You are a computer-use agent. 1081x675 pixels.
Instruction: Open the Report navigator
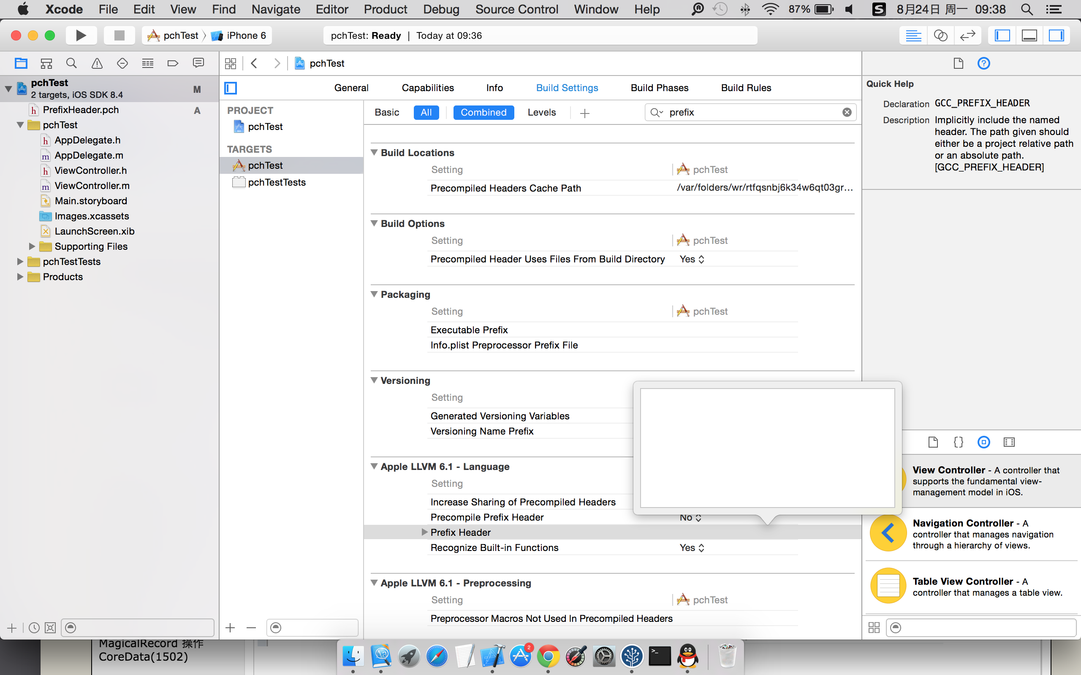click(198, 63)
